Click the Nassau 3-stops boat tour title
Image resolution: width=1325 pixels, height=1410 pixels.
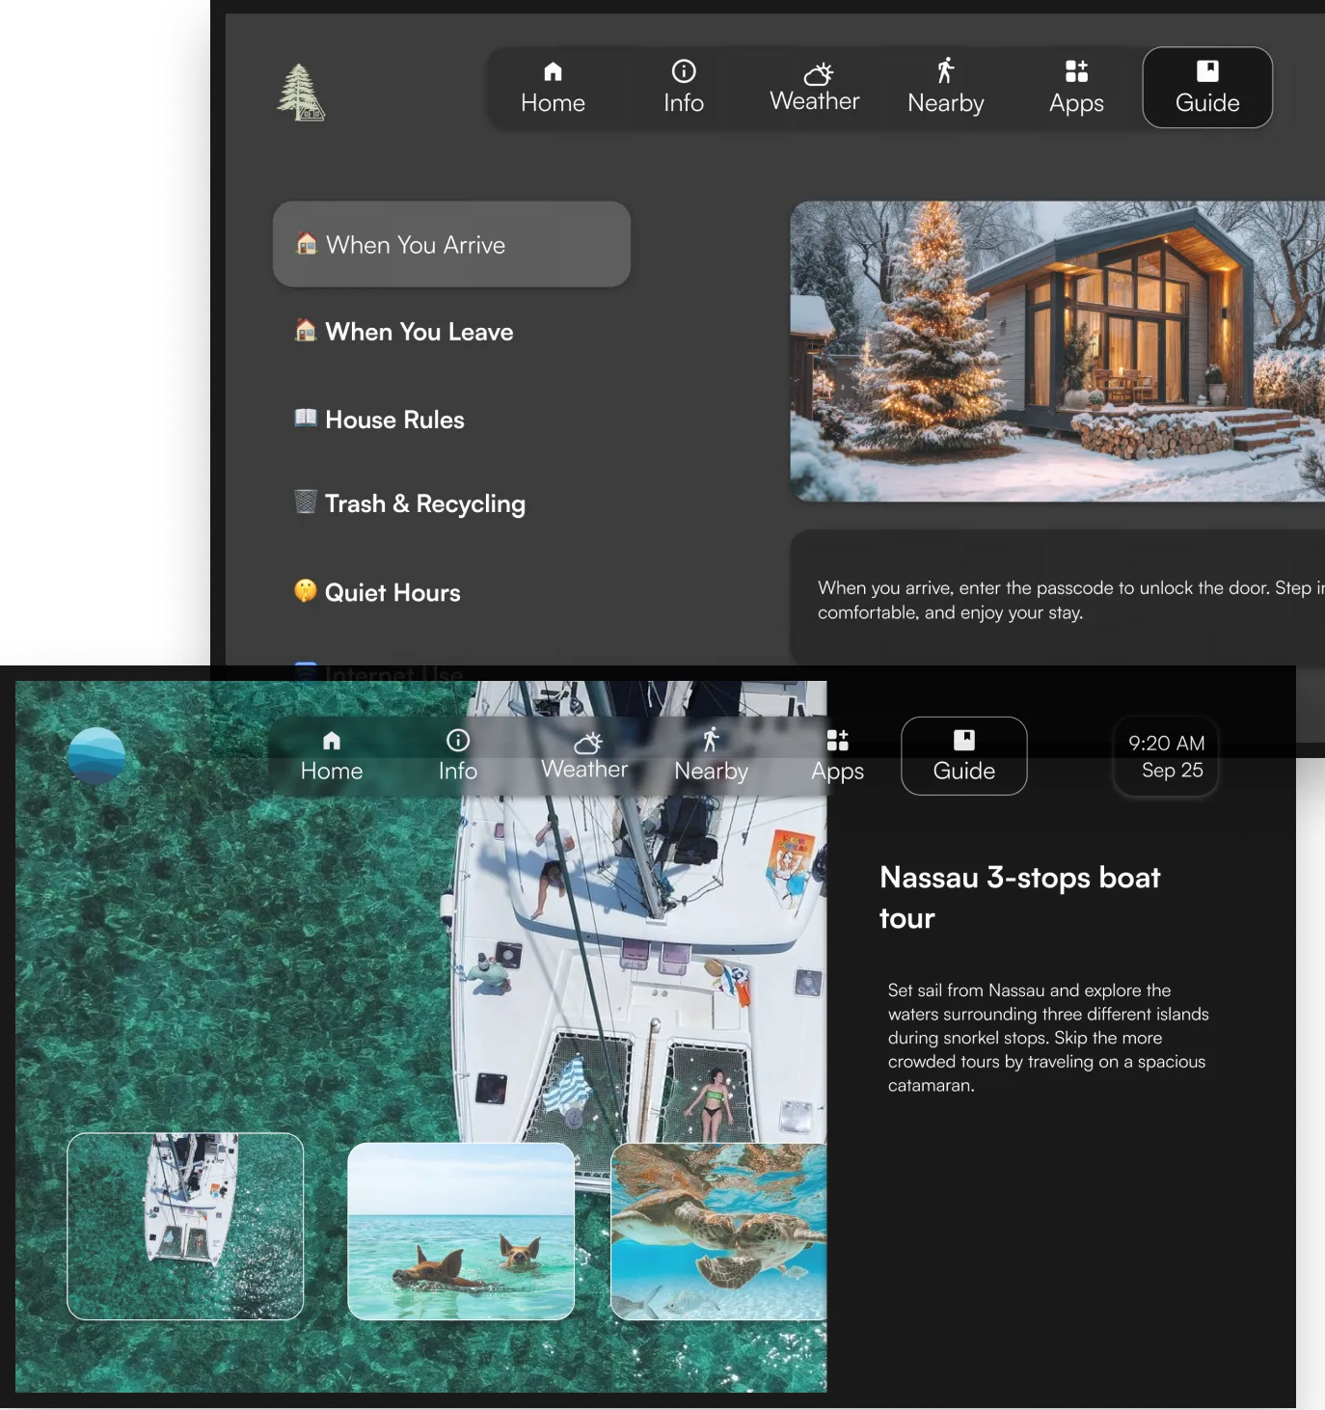(x=1019, y=898)
